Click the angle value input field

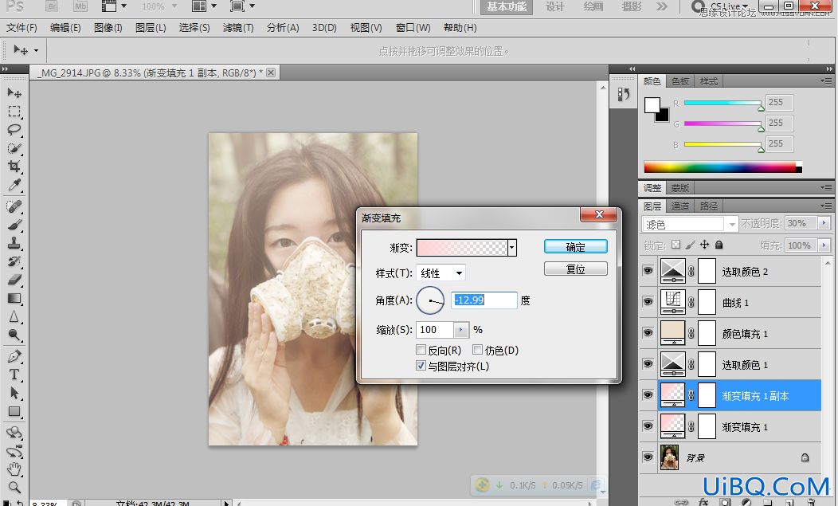484,300
